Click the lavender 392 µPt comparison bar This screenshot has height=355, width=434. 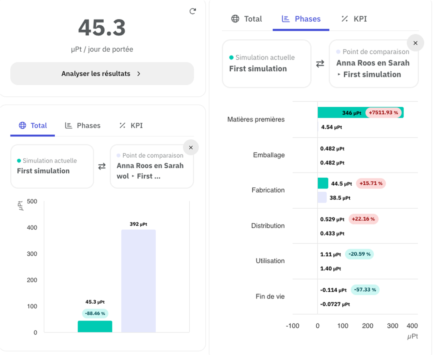[139, 281]
